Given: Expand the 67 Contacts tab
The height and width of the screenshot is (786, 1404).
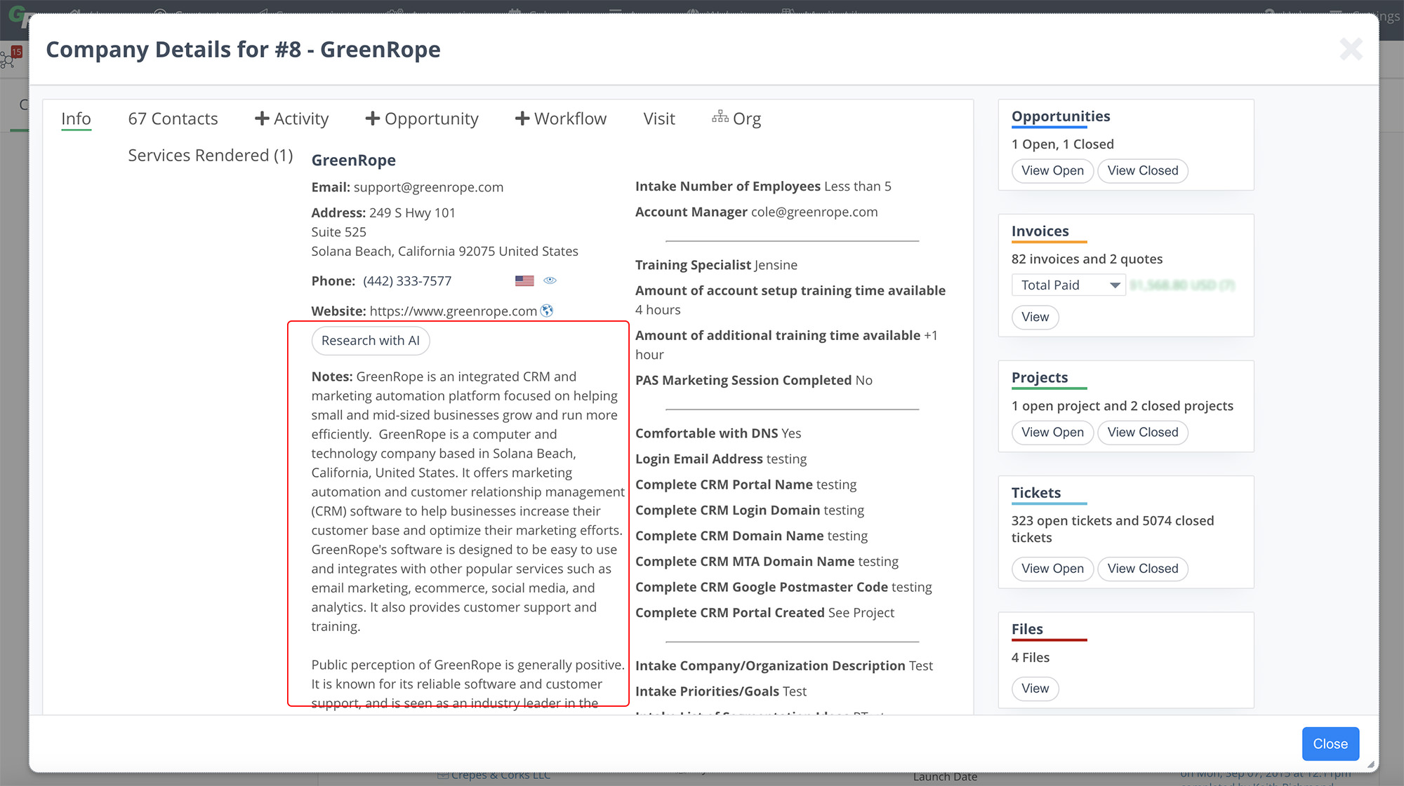Looking at the screenshot, I should click(173, 118).
